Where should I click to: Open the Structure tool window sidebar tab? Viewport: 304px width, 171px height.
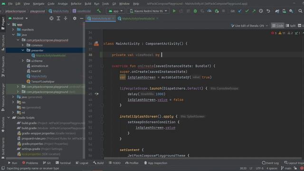(x=3, y=43)
